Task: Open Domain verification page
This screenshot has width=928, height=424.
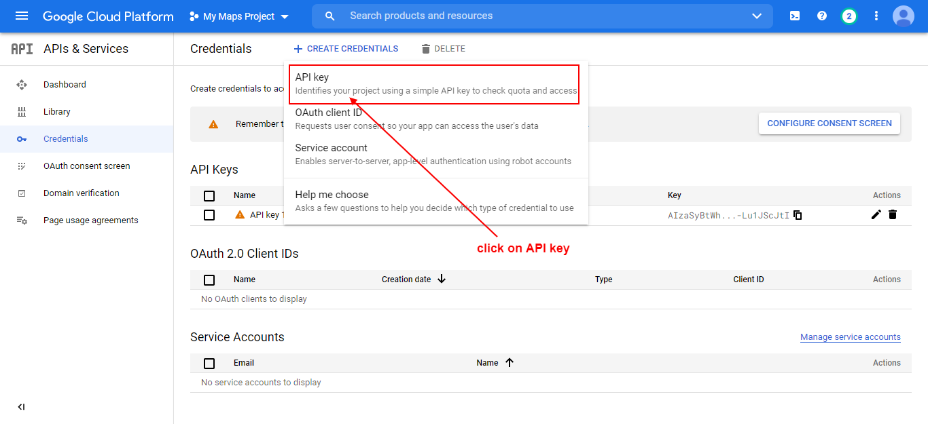Action: (x=82, y=193)
